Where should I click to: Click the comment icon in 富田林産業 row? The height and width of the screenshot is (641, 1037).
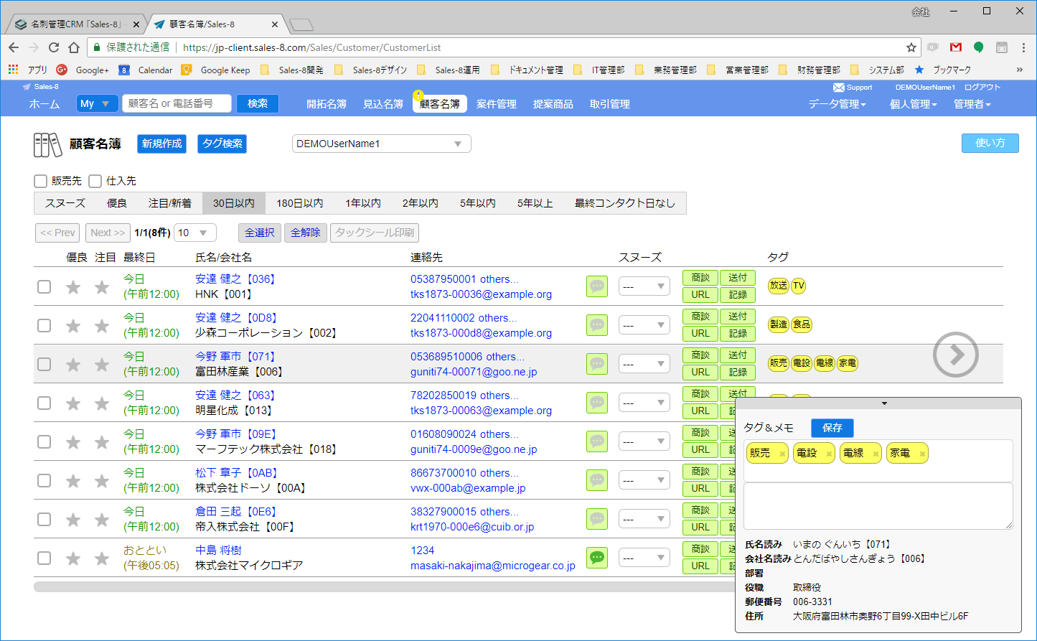click(x=597, y=364)
